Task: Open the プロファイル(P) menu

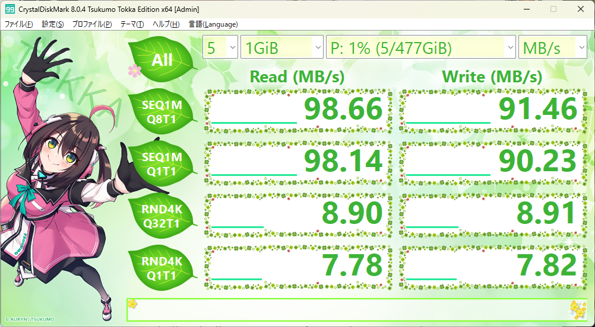Action: (92, 24)
